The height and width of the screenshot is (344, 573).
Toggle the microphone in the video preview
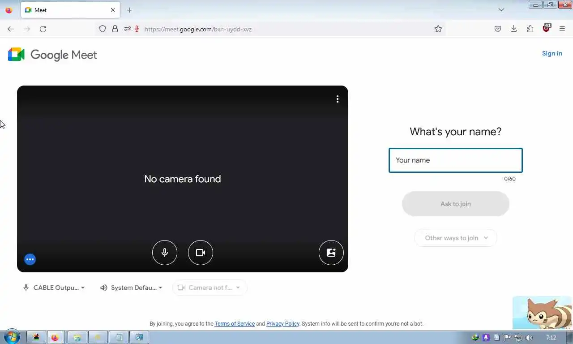tap(165, 253)
